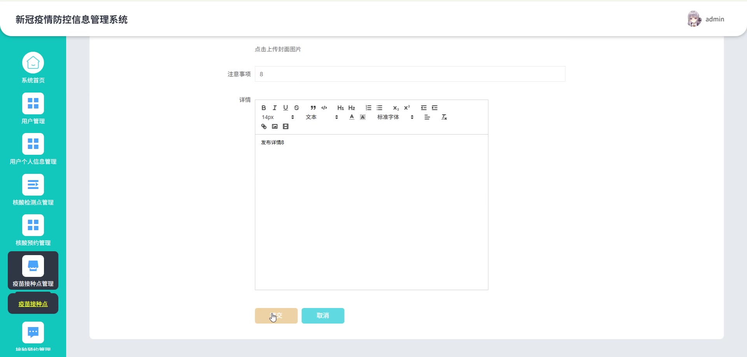Insert image into details editor
This screenshot has width=747, height=357.
click(x=275, y=126)
